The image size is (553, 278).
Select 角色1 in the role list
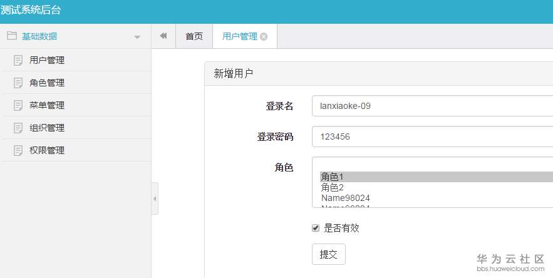tap(437, 177)
